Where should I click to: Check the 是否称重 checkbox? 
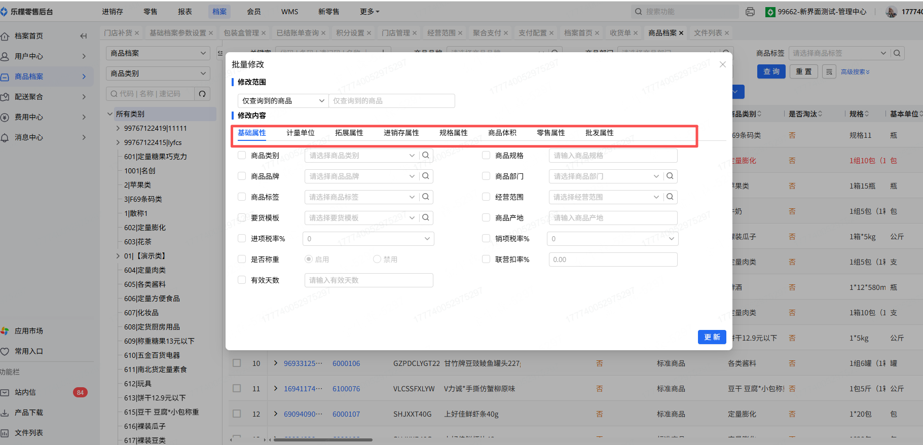click(x=242, y=259)
